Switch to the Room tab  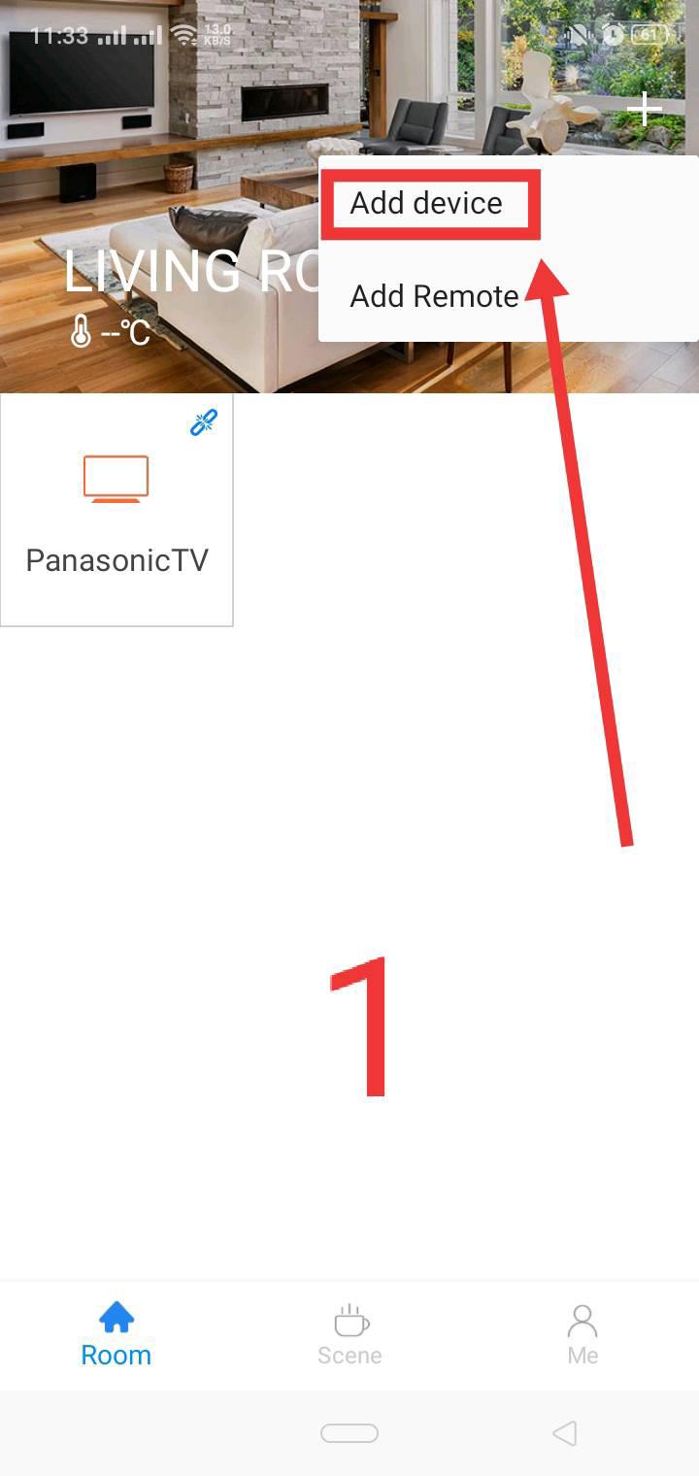pos(116,1335)
